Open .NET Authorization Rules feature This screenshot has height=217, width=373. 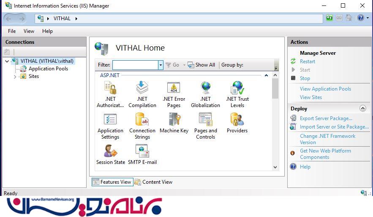click(x=110, y=94)
